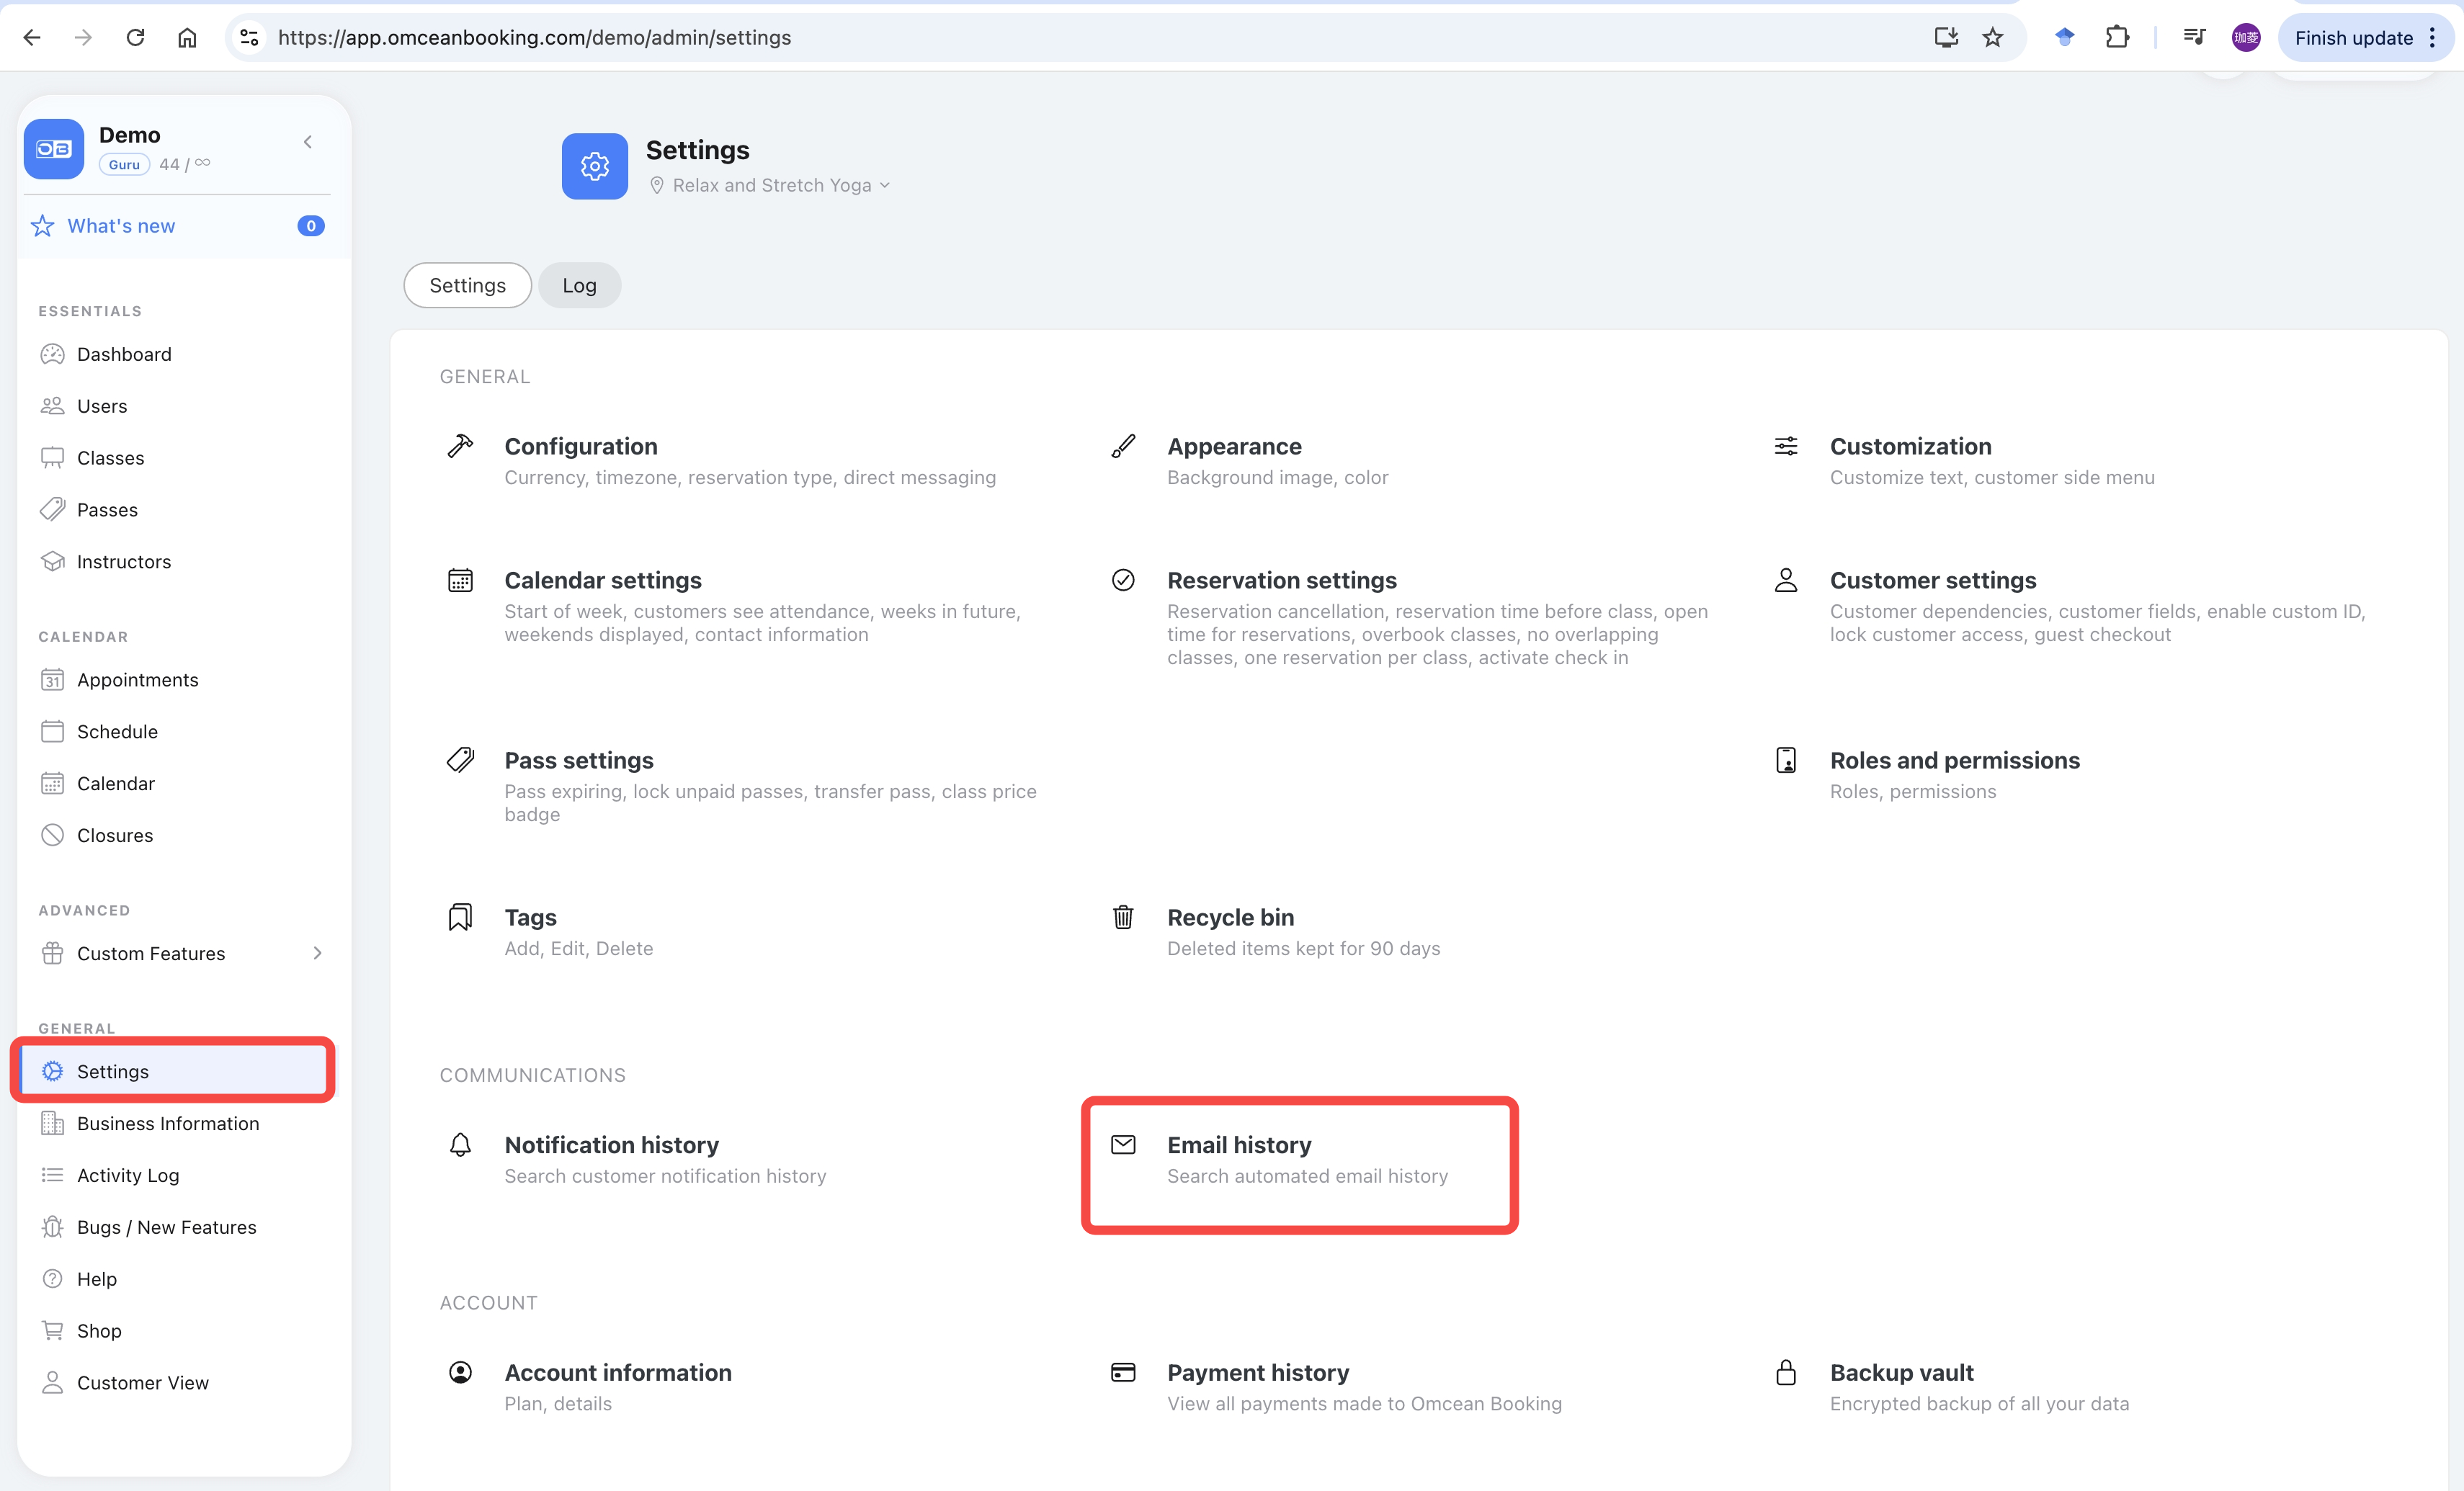Open the Email history link
2464x1491 pixels.
click(x=1238, y=1145)
